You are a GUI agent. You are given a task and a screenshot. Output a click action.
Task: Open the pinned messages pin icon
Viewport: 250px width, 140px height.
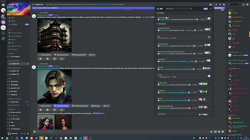click(x=220, y=5)
